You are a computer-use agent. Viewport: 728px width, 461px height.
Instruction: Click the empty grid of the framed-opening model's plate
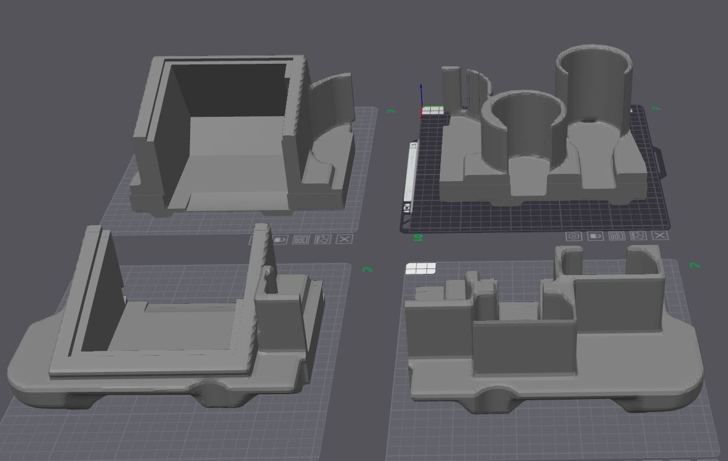[180, 433]
